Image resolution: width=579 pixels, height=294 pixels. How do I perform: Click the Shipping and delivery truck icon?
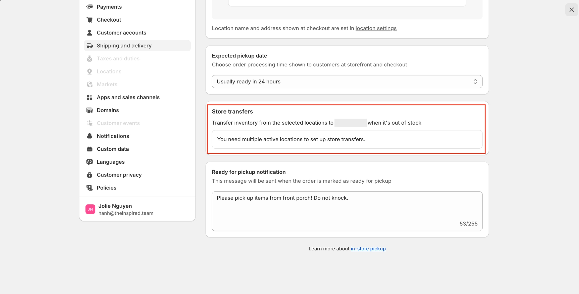tap(89, 46)
